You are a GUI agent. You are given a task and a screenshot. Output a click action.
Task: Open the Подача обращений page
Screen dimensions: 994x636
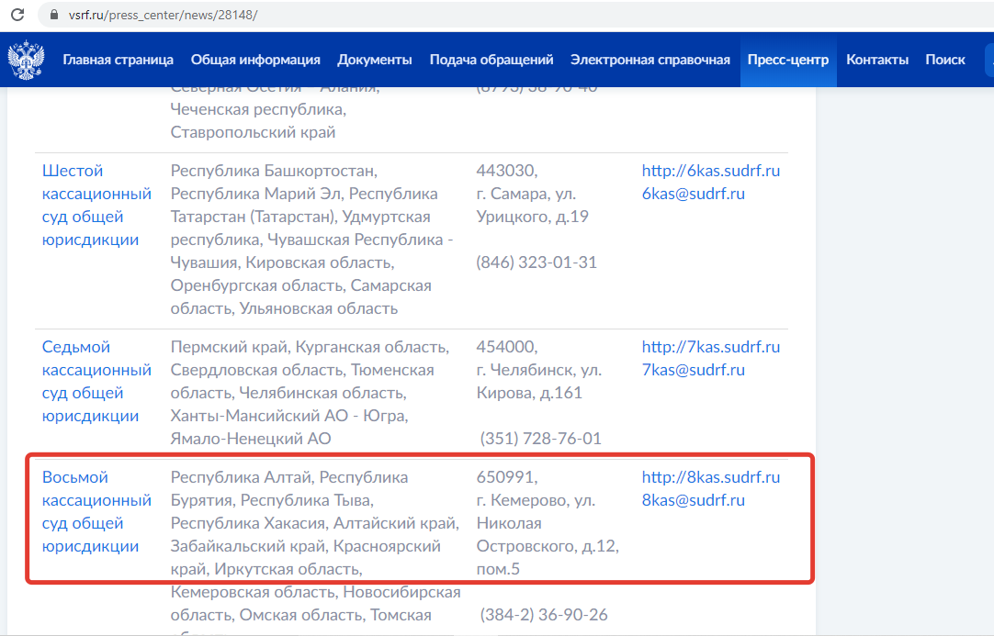point(491,59)
